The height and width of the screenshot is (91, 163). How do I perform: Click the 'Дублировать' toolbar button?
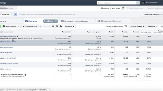click(9, 26)
